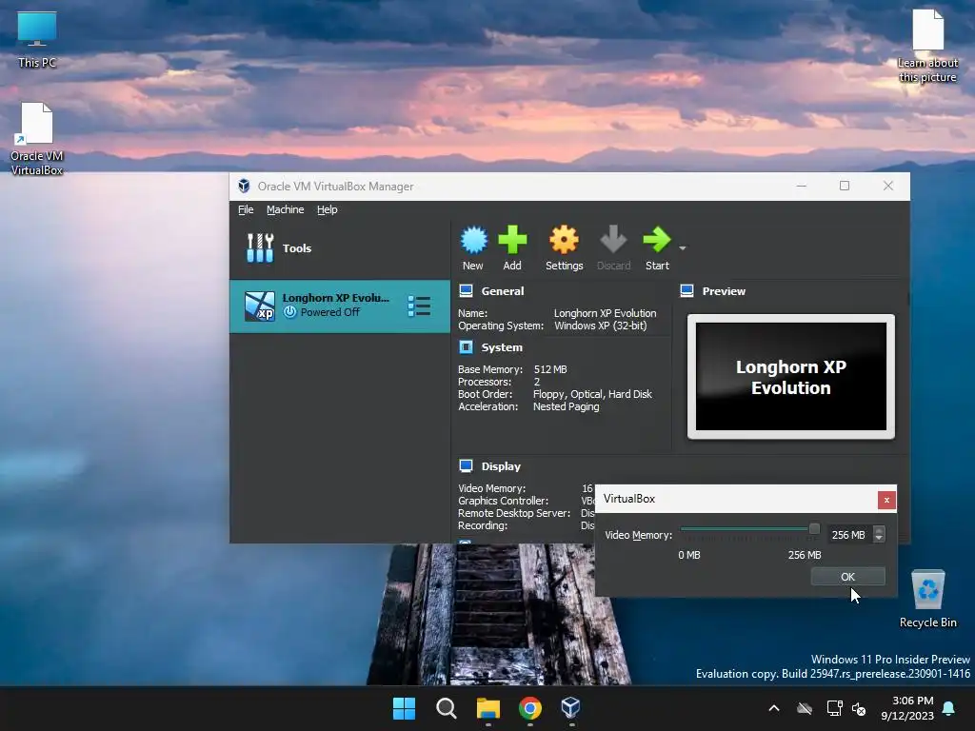Click the muted volume tray icon
975x731 pixels.
coord(859,708)
